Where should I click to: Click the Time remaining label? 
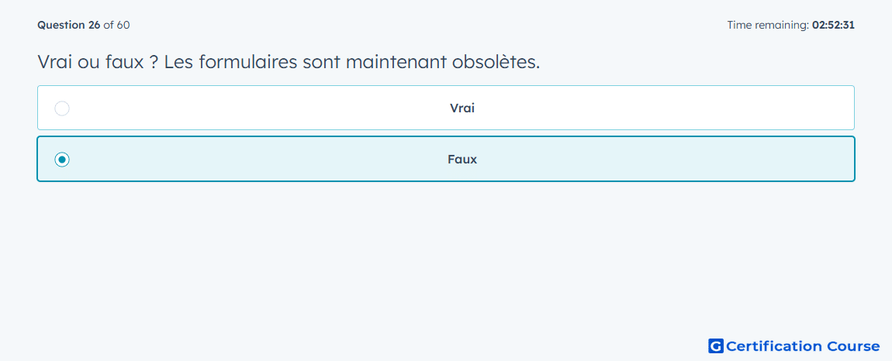pos(768,25)
